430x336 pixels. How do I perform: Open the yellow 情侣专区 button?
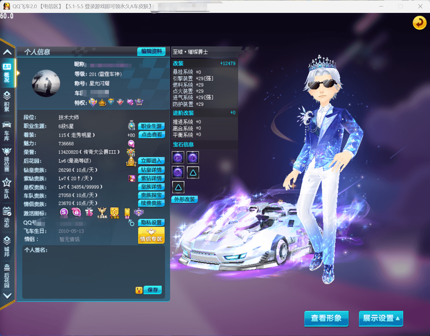151,235
